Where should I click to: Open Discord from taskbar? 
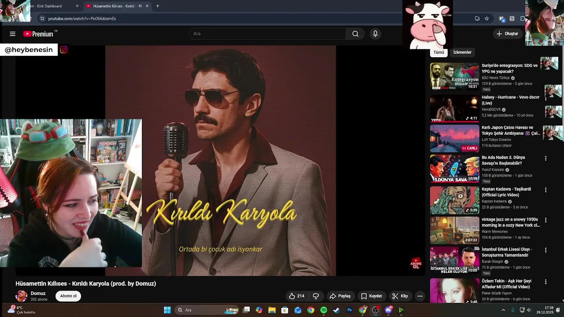tap(388, 310)
